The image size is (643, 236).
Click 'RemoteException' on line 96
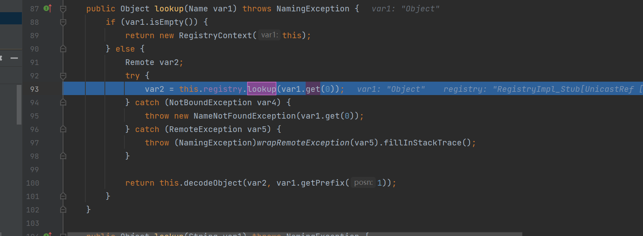coord(206,129)
